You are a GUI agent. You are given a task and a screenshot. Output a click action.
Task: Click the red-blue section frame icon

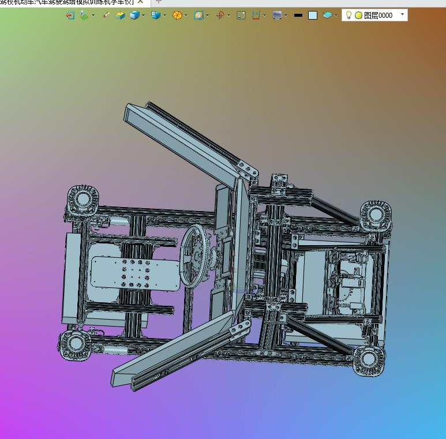coord(256,15)
